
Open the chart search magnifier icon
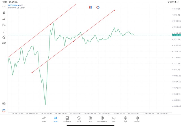(4, 104)
